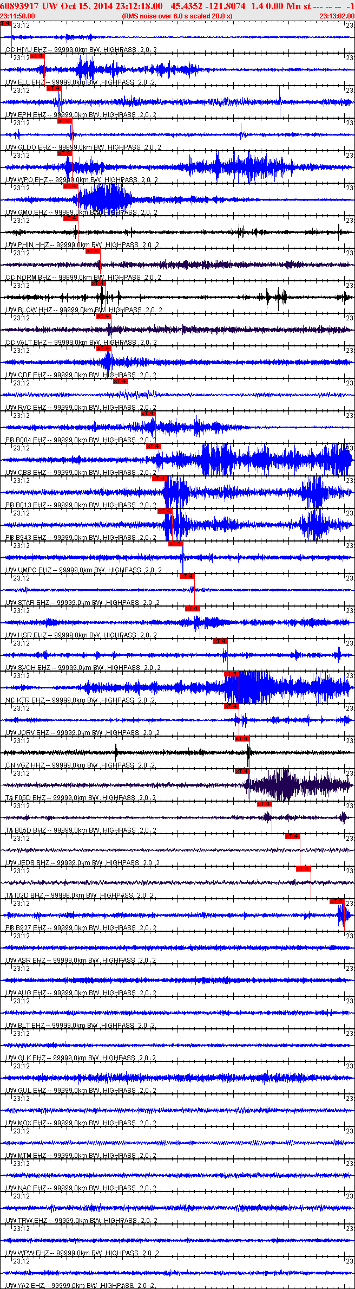Select the red pick flag on UW.JEDS trace
The width and height of the screenshot is (355, 1289).
pos(293,836)
